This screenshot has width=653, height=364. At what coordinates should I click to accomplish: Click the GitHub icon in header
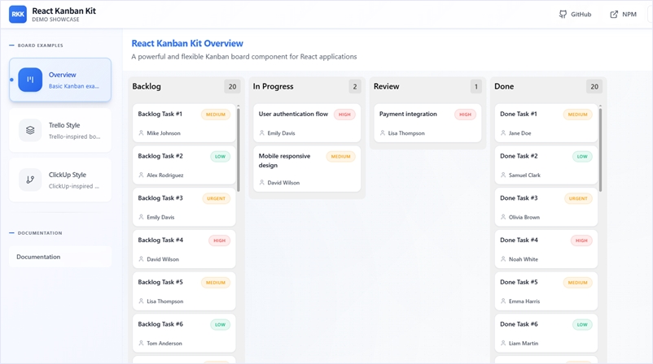[563, 15]
